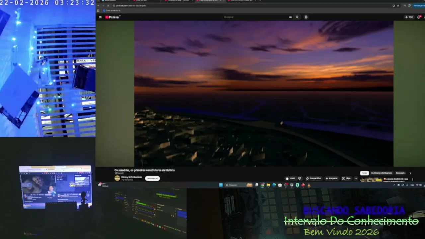Image resolution: width=425 pixels, height=239 pixels.
Task: Open the YouTube guide hamburger menu
Action: pyautogui.click(x=100, y=17)
